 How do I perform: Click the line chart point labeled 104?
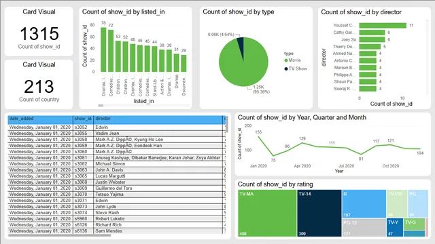pos(420,149)
